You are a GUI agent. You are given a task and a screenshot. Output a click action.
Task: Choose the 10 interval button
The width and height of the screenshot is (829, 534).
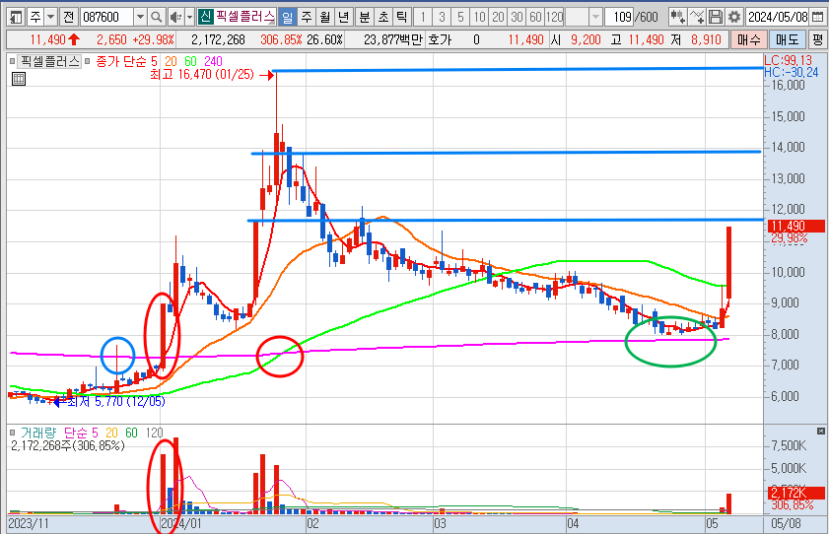tap(479, 18)
